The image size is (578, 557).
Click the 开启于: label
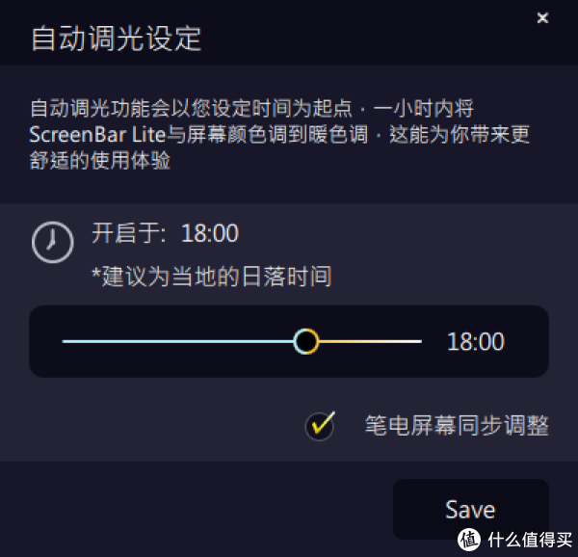pyautogui.click(x=129, y=233)
